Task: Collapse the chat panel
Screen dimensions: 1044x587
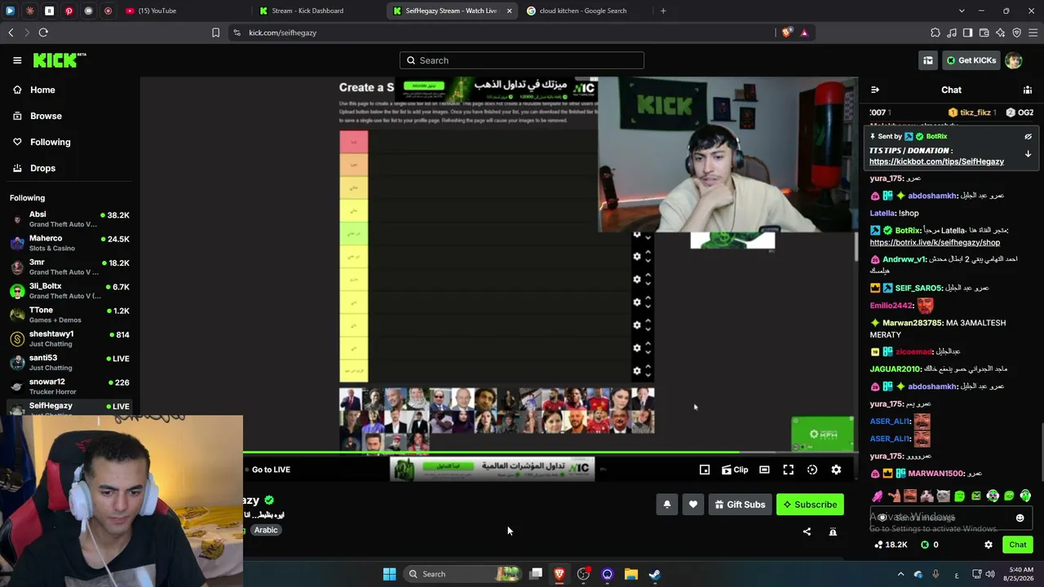Action: pyautogui.click(x=875, y=90)
